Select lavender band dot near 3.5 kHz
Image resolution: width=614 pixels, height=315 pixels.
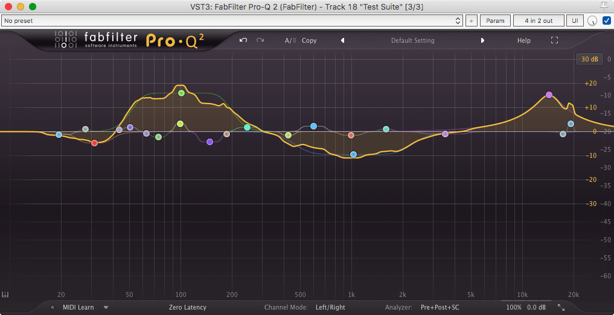point(445,134)
